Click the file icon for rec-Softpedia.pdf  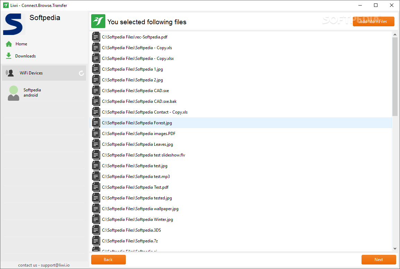[x=96, y=37]
